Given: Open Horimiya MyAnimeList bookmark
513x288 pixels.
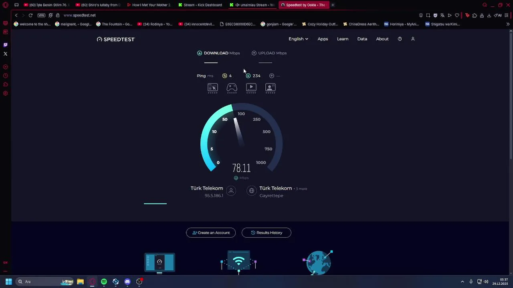Looking at the screenshot, I should pos(402,24).
